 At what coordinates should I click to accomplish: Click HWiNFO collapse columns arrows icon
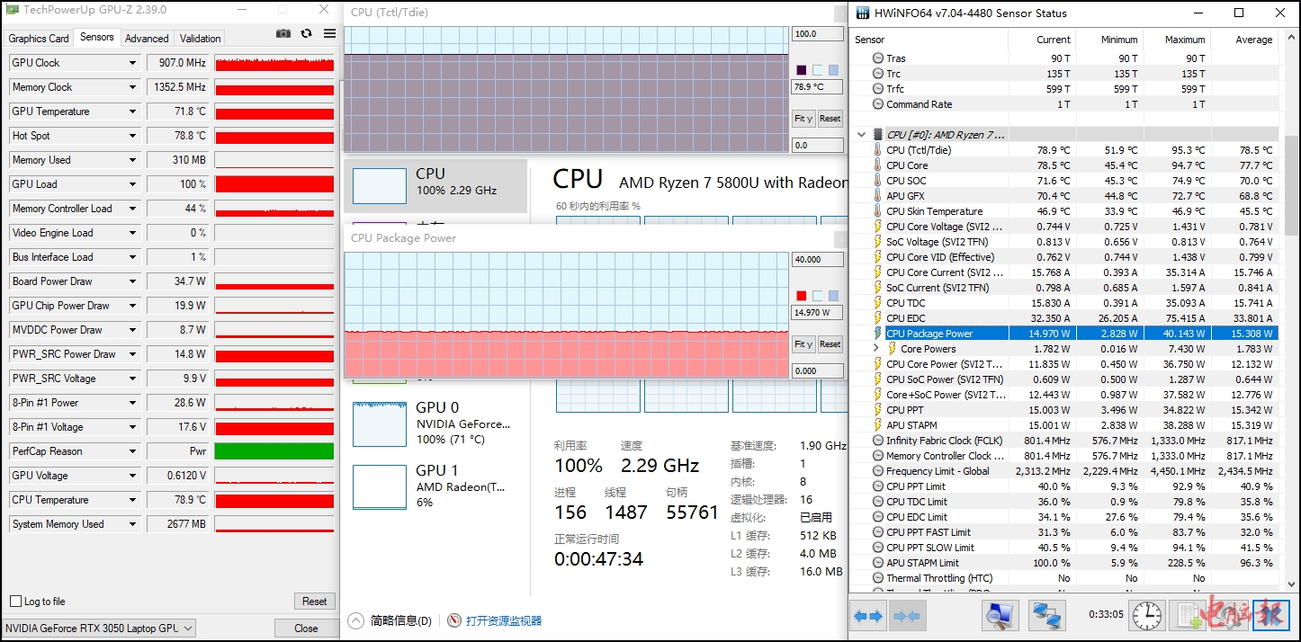coord(907,616)
